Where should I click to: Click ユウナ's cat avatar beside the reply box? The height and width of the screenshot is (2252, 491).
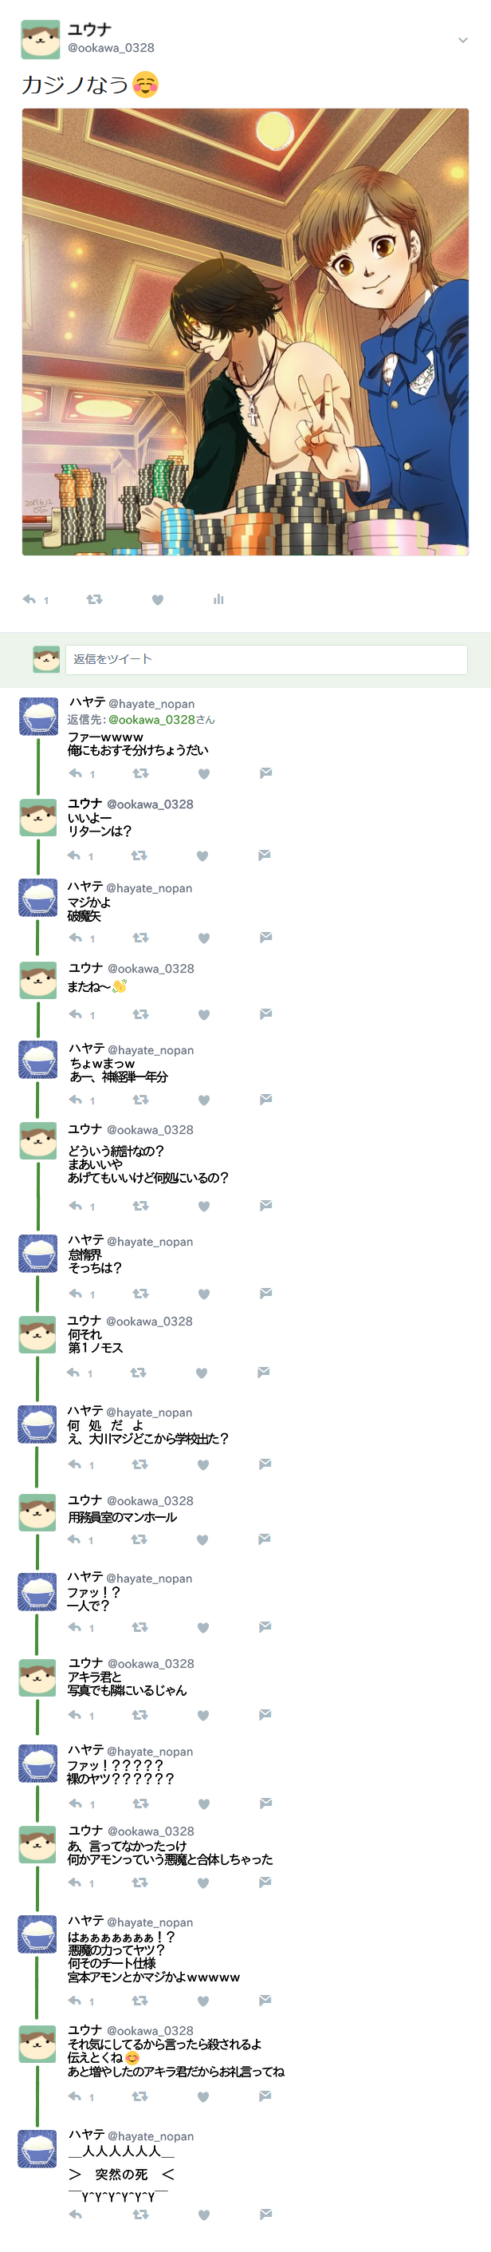[46, 659]
